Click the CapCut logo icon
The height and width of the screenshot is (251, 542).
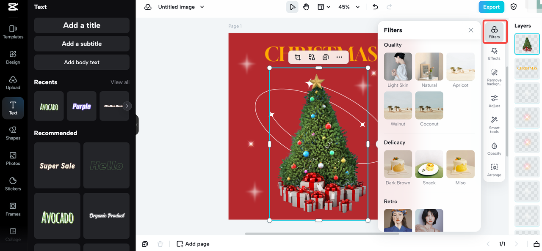point(13,7)
